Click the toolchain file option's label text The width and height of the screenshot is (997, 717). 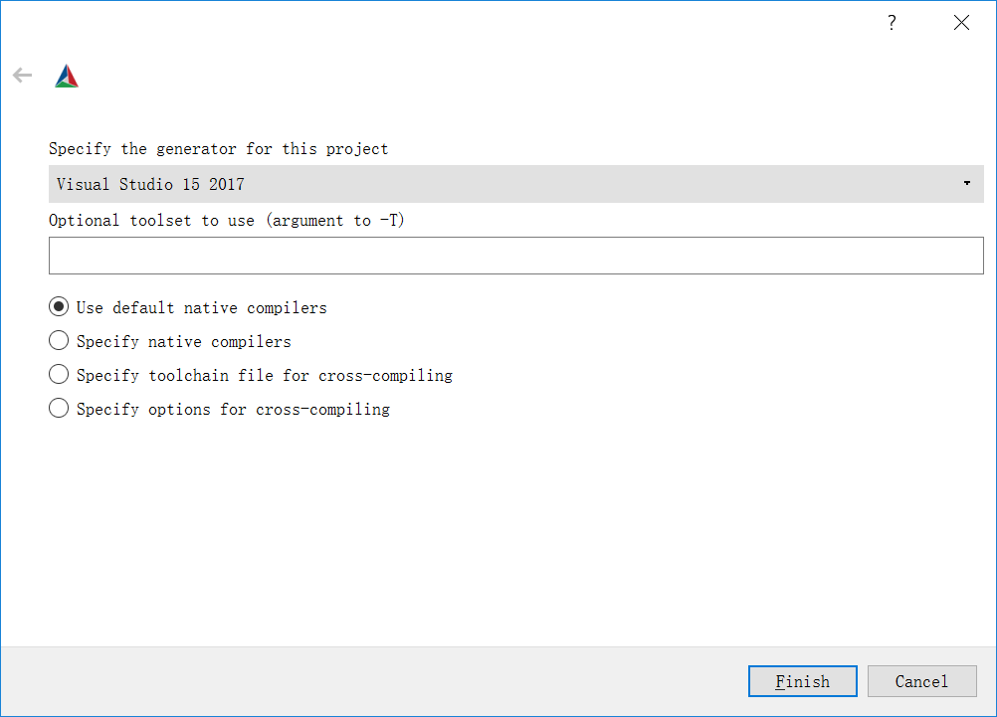point(265,376)
